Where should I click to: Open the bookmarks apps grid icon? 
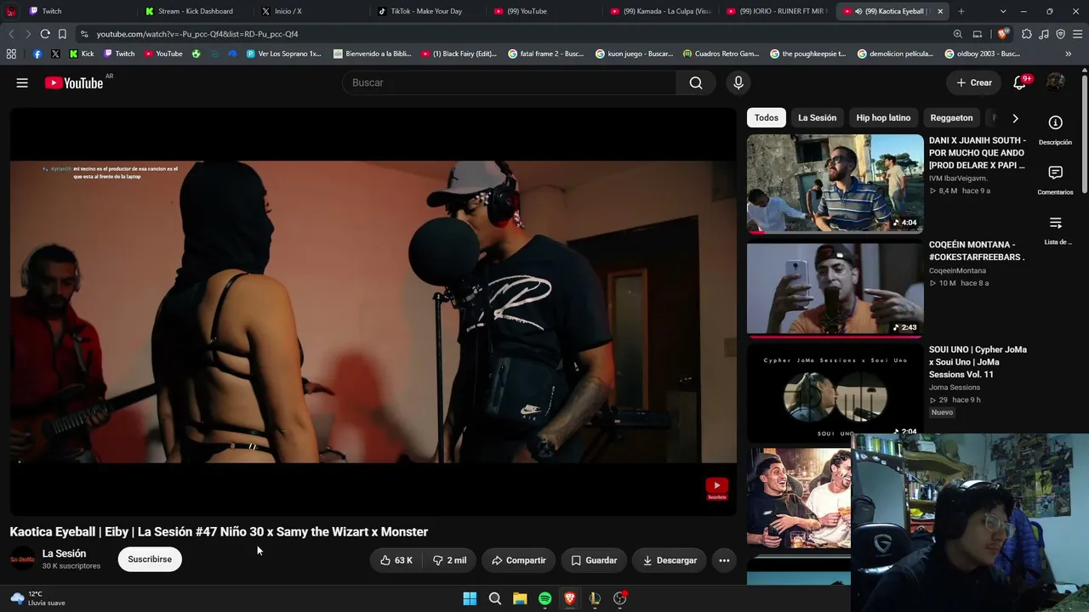coord(11,54)
